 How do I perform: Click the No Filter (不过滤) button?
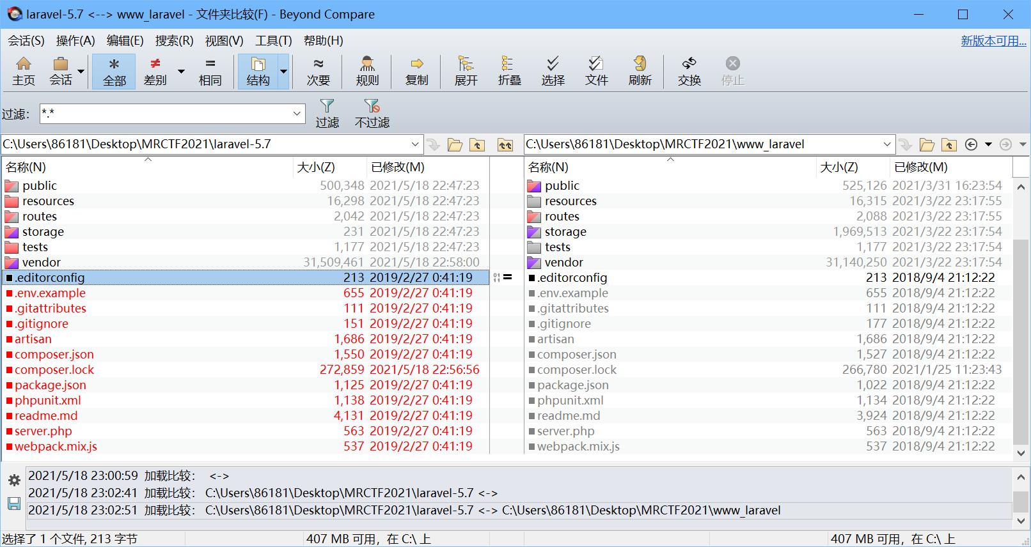tap(372, 114)
